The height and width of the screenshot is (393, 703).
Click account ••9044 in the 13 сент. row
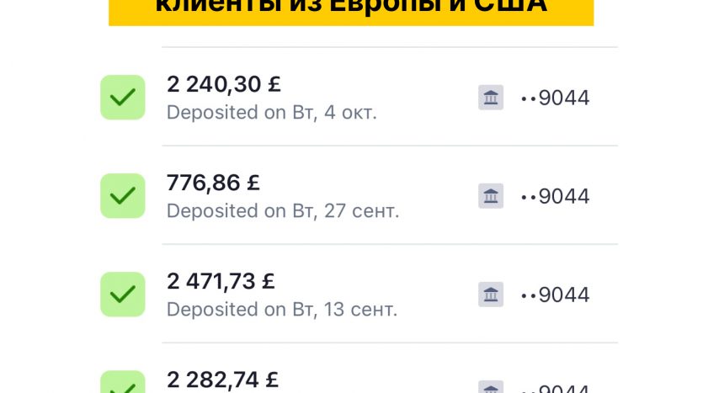556,295
